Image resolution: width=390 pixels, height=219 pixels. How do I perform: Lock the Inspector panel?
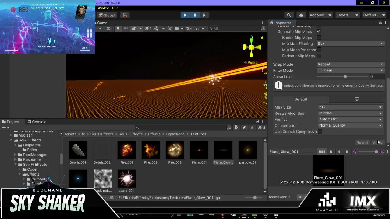click(x=380, y=23)
